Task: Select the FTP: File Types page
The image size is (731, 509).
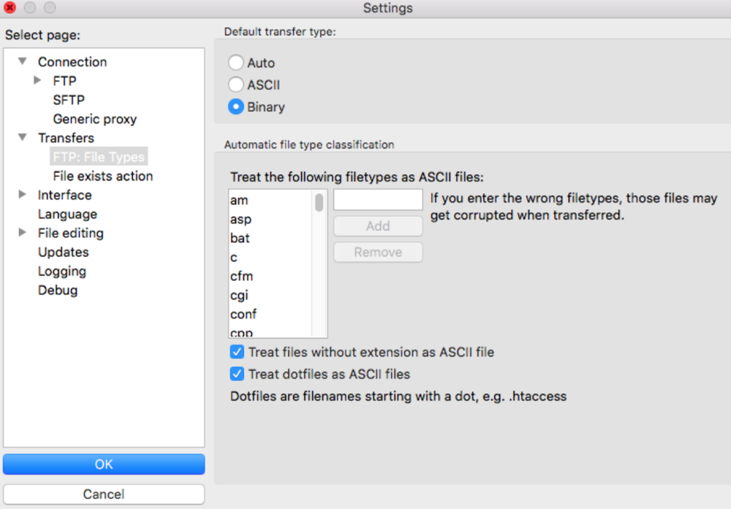Action: [x=99, y=157]
